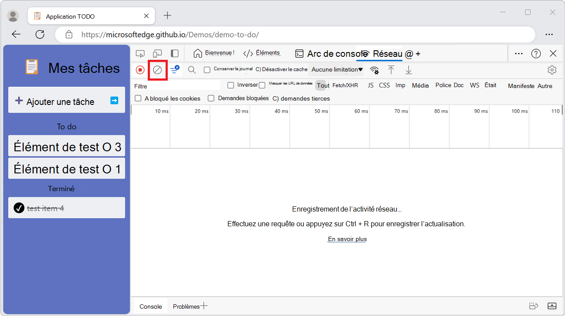This screenshot has width=565, height=316.
Task: Select Élément de test O 3
Action: pos(67,147)
